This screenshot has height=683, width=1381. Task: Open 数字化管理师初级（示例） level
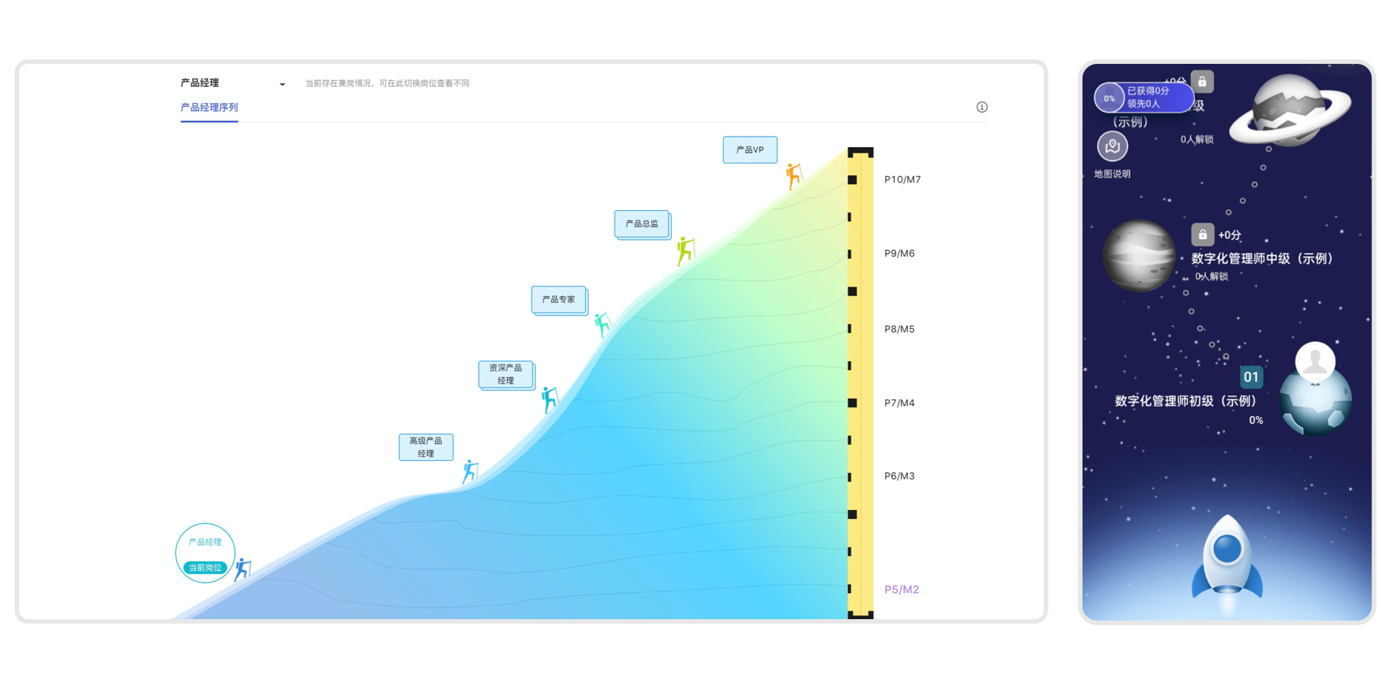(1185, 401)
